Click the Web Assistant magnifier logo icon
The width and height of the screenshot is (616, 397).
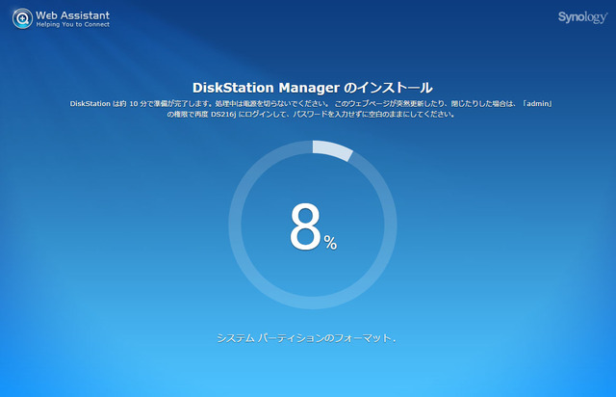point(22,18)
